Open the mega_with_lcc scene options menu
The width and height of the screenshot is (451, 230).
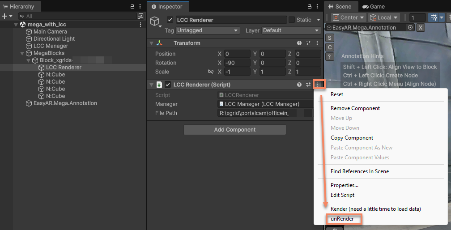(x=140, y=25)
